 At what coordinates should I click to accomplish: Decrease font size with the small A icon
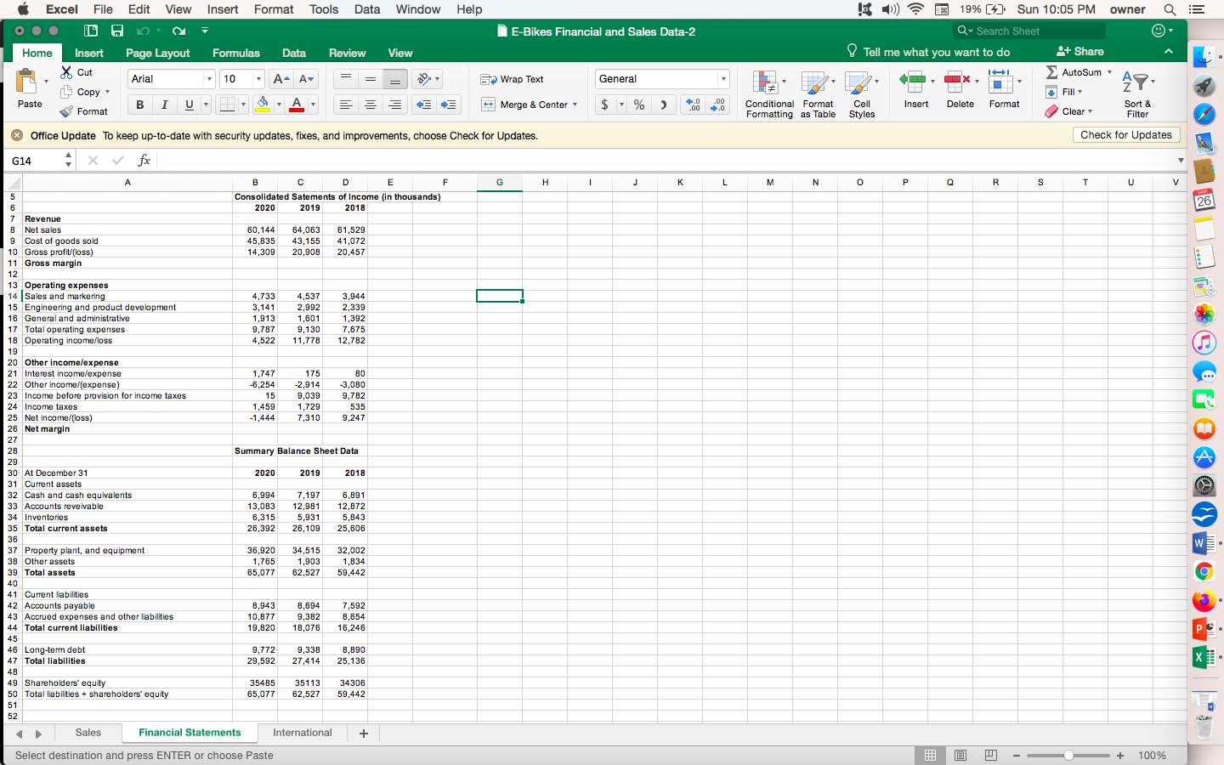pos(307,79)
